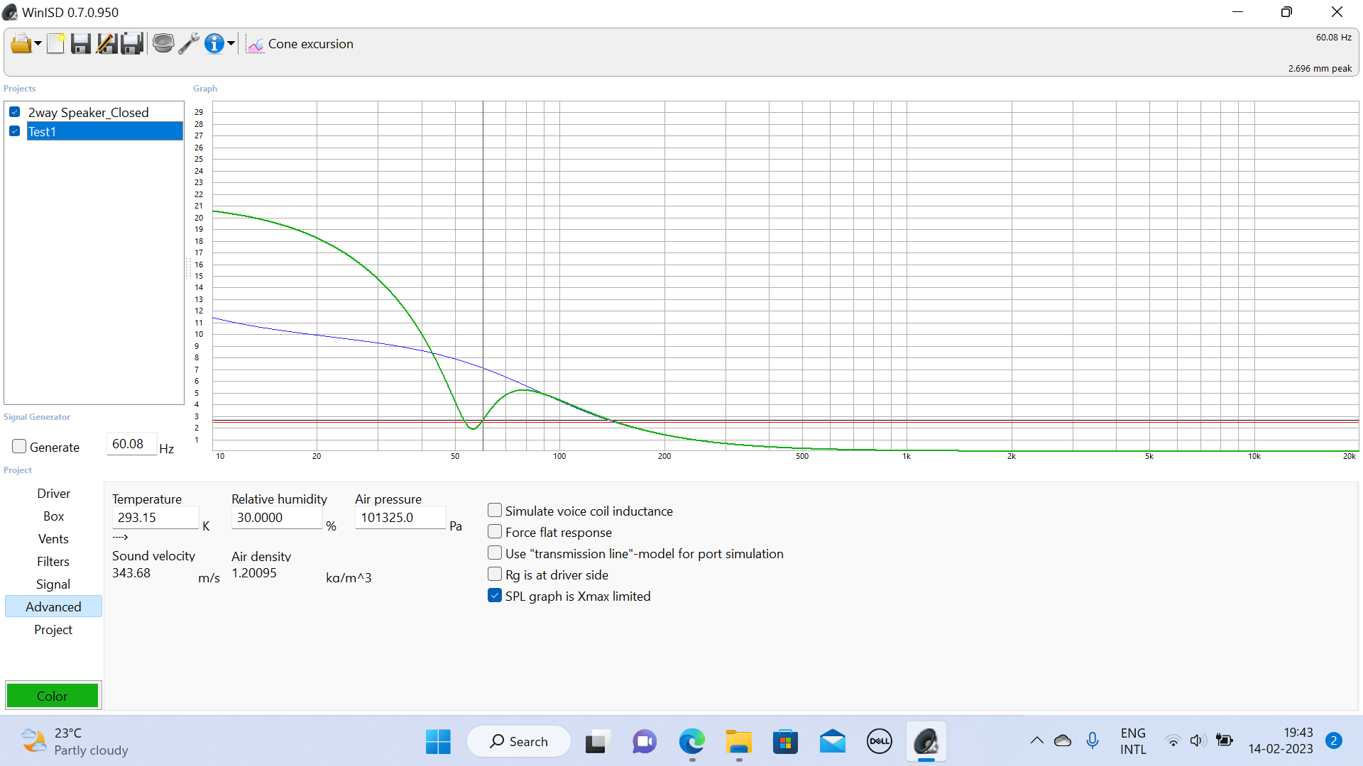This screenshot has height=766, width=1363.
Task: Click the microphone tray icon
Action: (x=1093, y=740)
